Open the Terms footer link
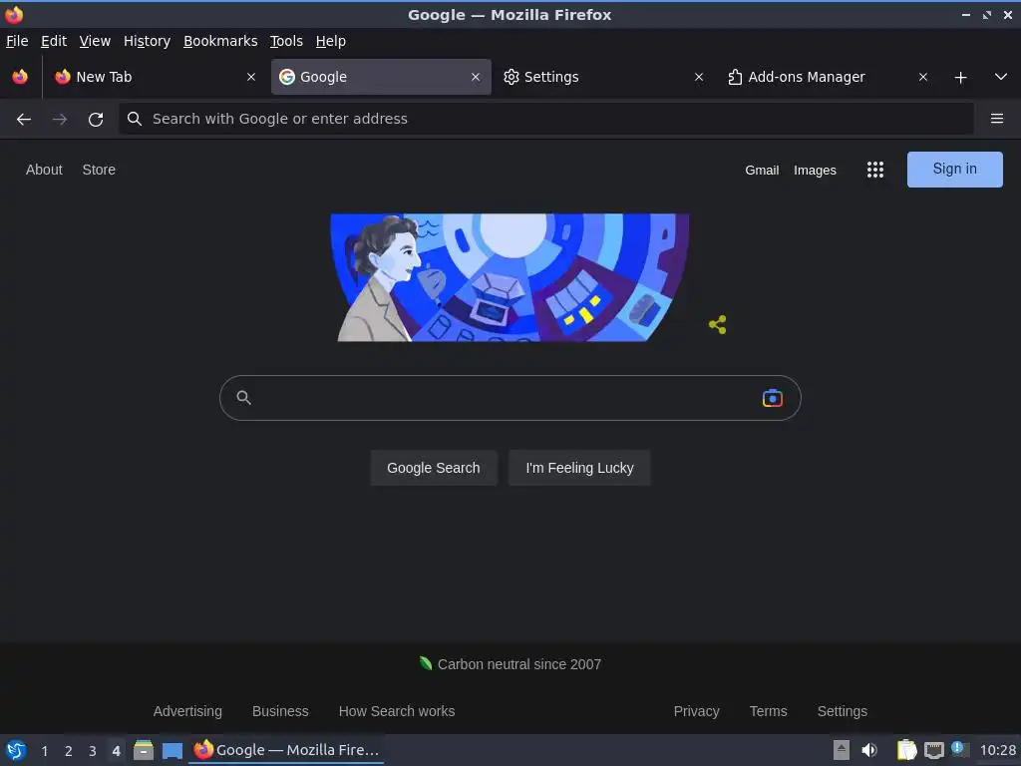 (769, 711)
